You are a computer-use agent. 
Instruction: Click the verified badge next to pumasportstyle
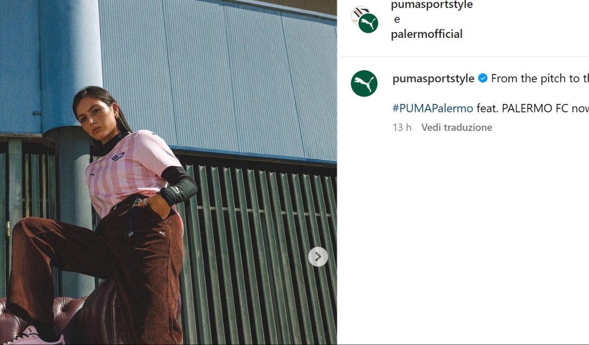(483, 79)
